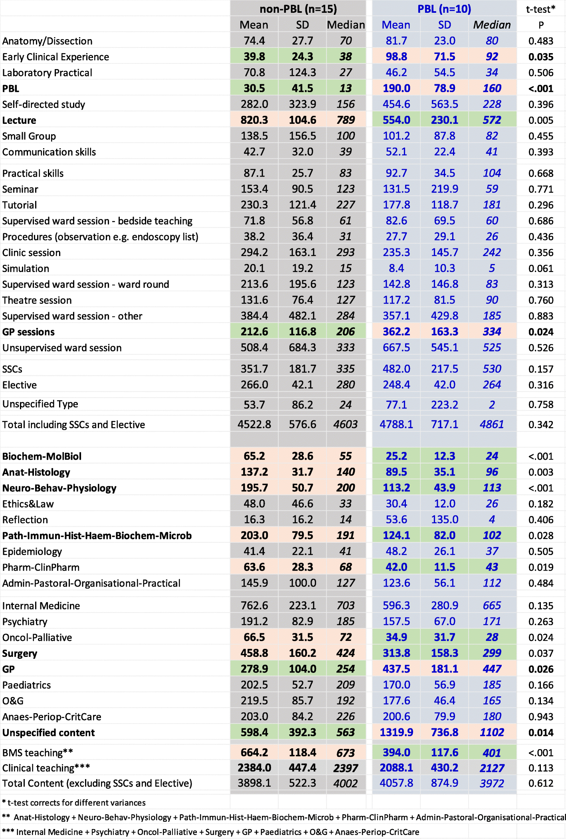566x839 pixels.
Task: Click the 'Unspecified Type' row label
Action: (40, 404)
